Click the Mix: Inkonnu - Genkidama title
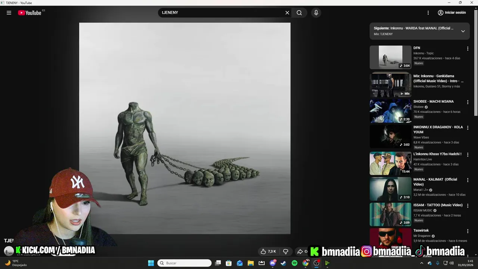This screenshot has height=269, width=478. pos(438,78)
